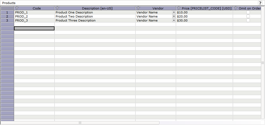265x125 pixels.
Task: Open the filter funnel on Vendor column
Action: pyautogui.click(x=138, y=8)
